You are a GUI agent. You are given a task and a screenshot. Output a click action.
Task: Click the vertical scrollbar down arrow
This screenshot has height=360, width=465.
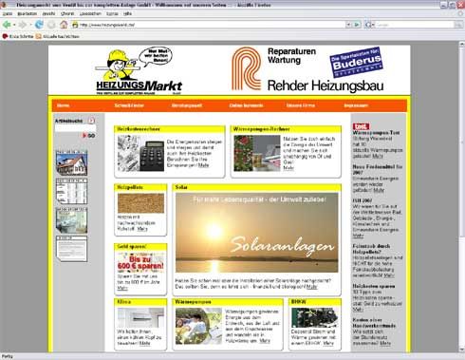462,350
